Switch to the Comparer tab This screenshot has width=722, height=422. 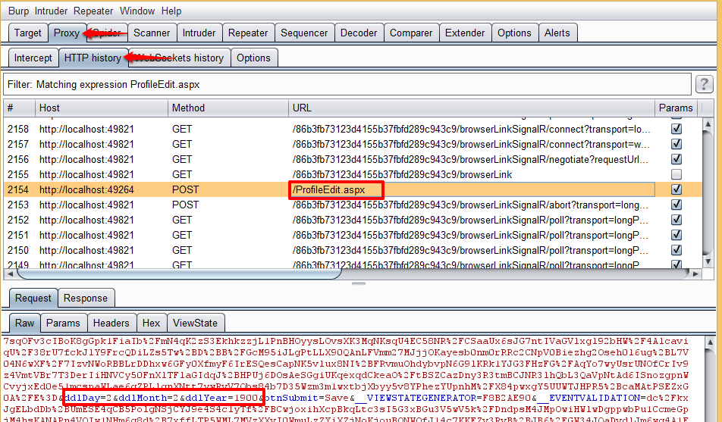[411, 33]
